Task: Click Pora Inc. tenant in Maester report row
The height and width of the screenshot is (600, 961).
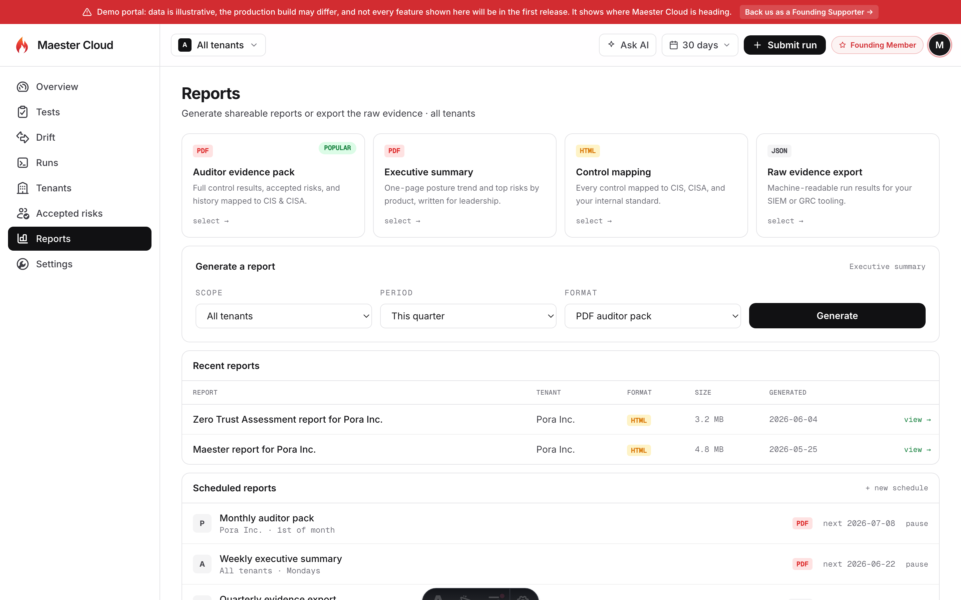Action: tap(555, 450)
